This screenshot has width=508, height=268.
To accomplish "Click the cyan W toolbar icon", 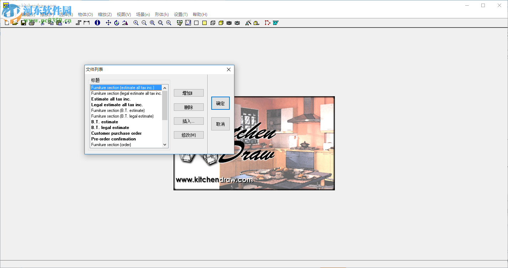I will (275, 23).
